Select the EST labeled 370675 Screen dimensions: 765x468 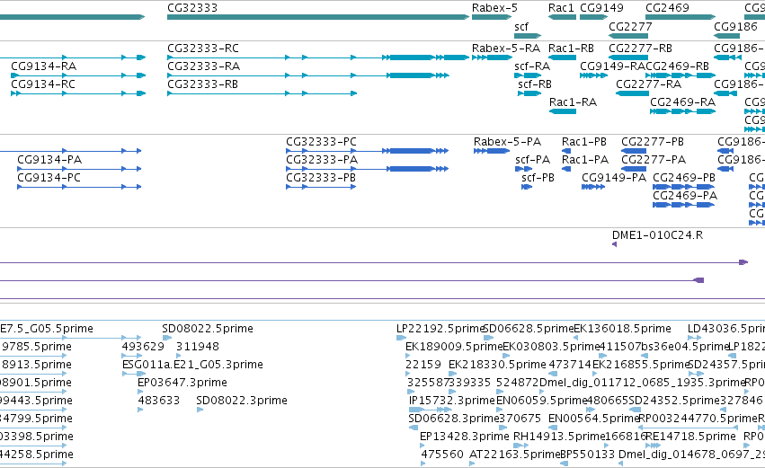tap(520, 419)
